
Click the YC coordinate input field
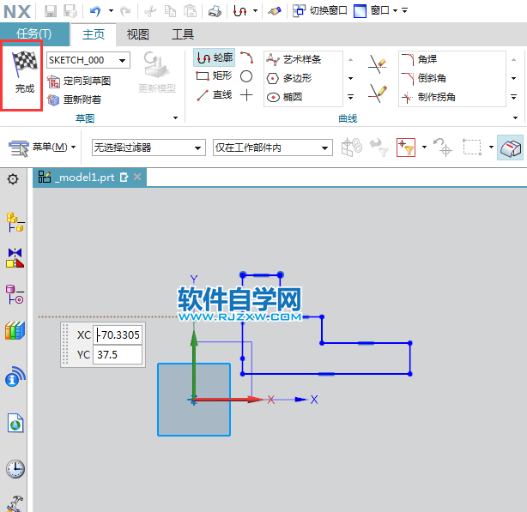point(118,354)
